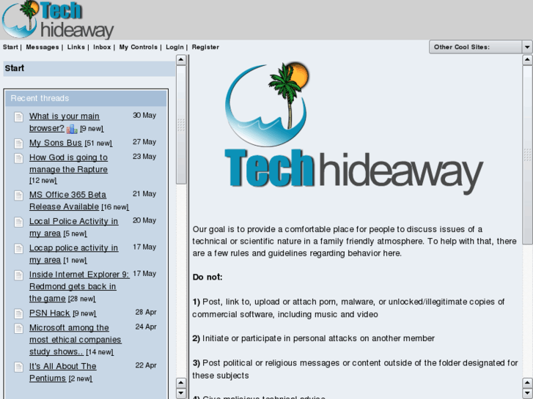This screenshot has width=533, height=399.
Task: Click large Tech hideaway logo in main pane
Action: coord(353,128)
